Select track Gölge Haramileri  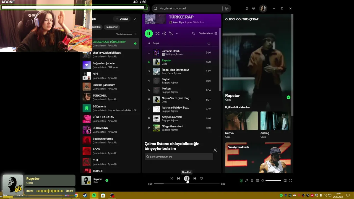click(182, 128)
